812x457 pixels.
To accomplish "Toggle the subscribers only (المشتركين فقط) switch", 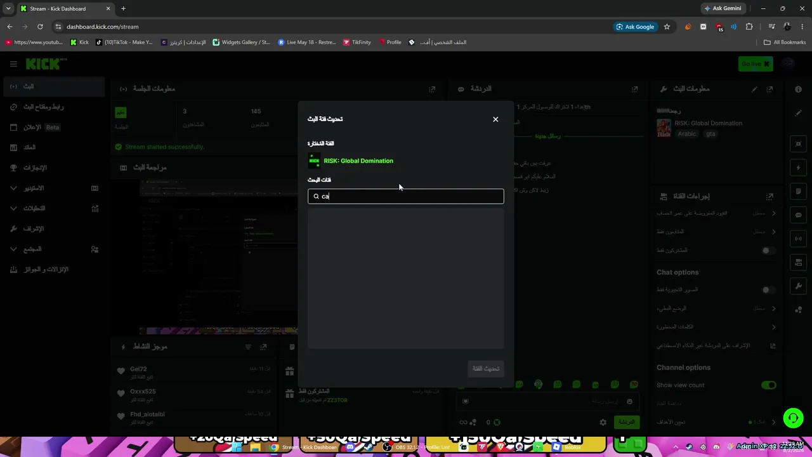I will tap(768, 251).
